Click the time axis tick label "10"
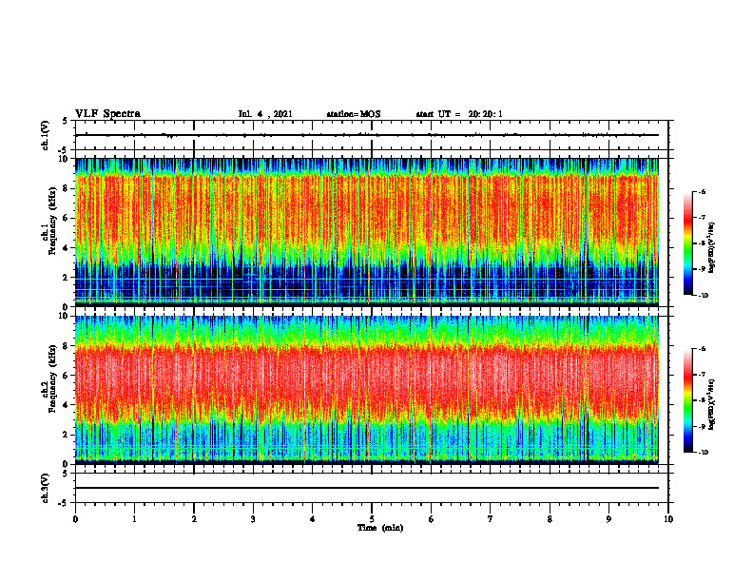753x582 pixels. [668, 519]
